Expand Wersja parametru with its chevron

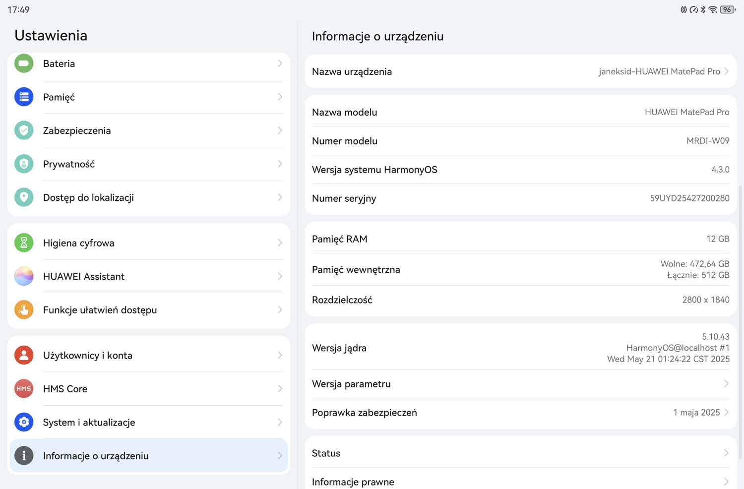point(726,384)
